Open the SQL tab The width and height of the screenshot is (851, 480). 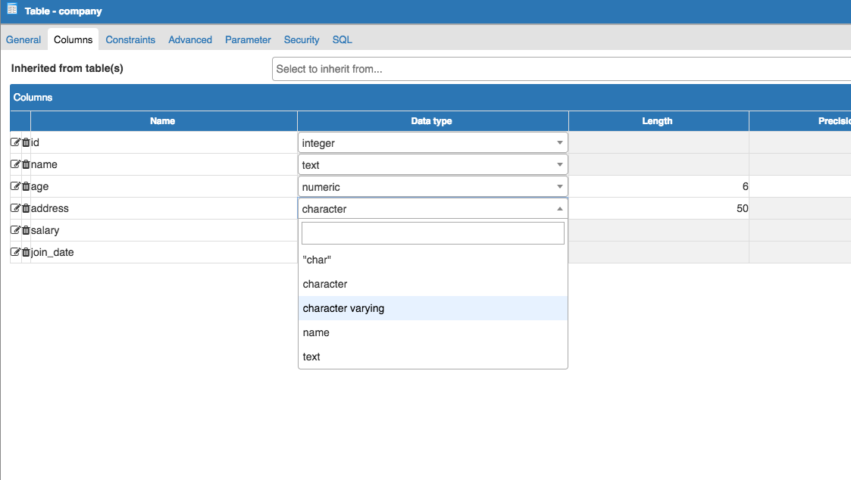342,39
